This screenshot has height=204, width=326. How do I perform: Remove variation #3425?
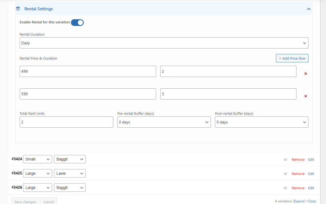[298, 174]
